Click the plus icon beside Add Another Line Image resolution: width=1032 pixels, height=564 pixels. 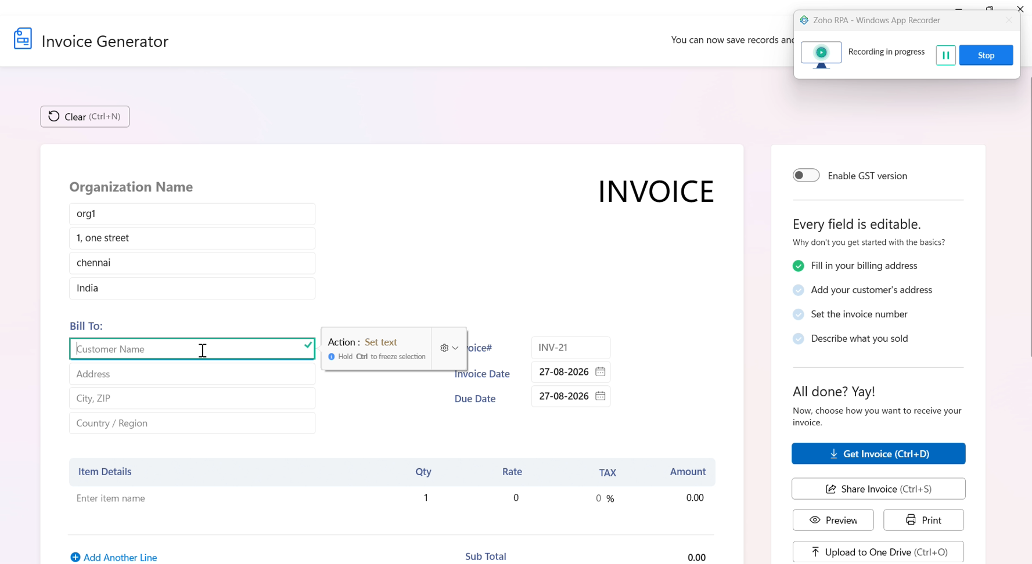pos(75,557)
